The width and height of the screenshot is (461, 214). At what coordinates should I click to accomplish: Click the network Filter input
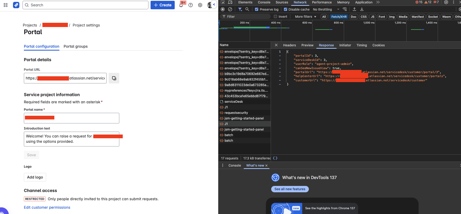click(245, 16)
